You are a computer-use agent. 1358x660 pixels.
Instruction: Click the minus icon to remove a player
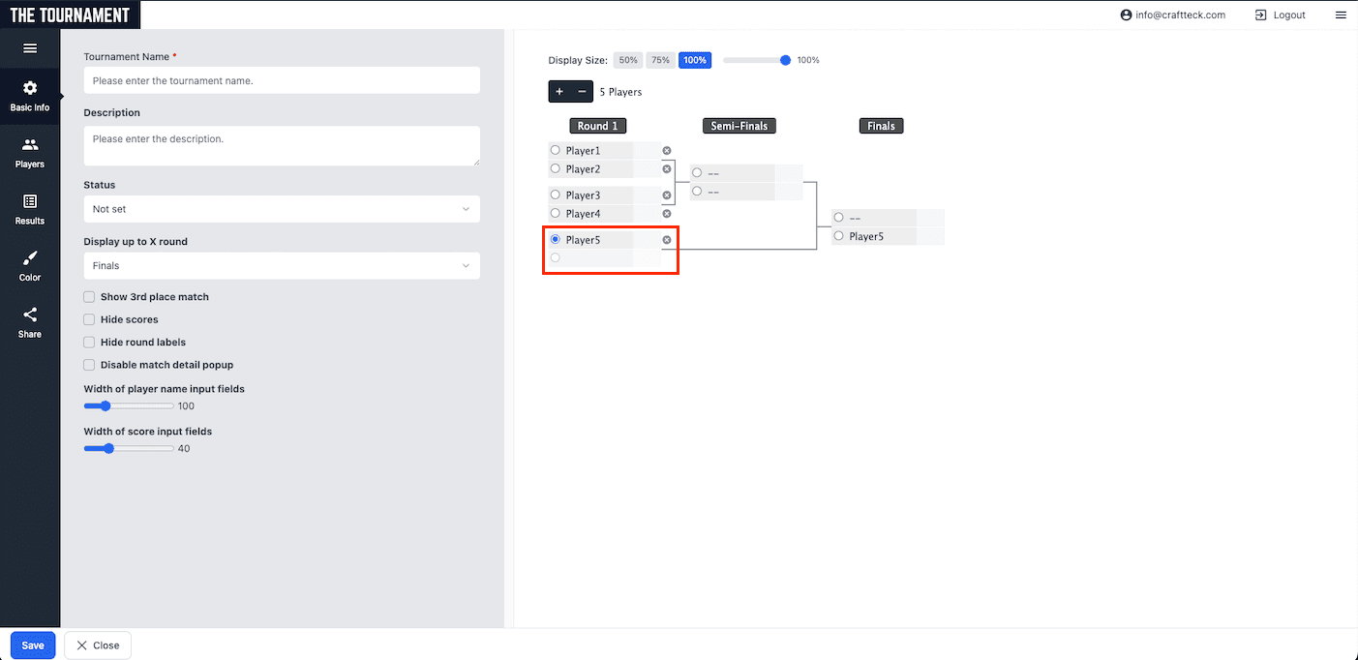click(x=582, y=92)
